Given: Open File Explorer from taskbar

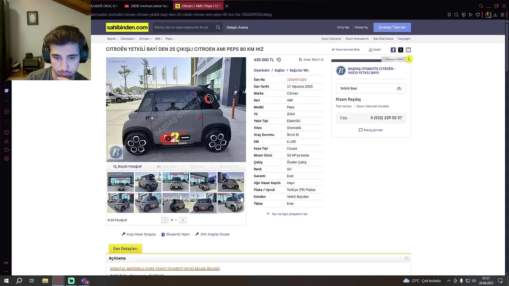Looking at the screenshot, I should click(x=45, y=281).
